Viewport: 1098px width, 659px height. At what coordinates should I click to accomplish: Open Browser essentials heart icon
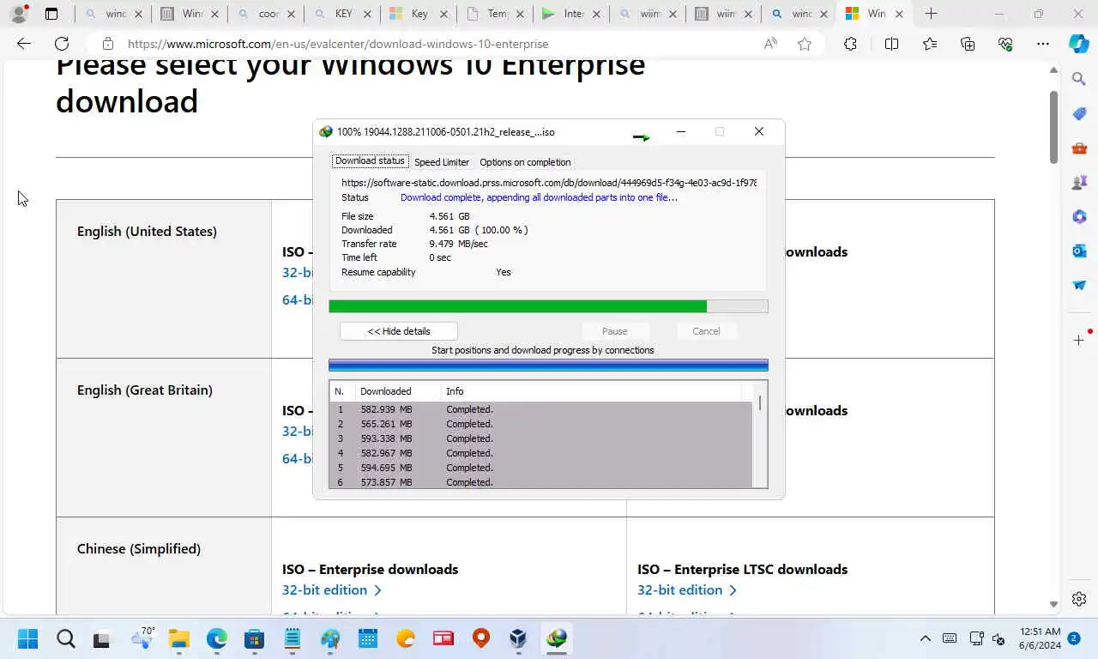[x=1005, y=44]
